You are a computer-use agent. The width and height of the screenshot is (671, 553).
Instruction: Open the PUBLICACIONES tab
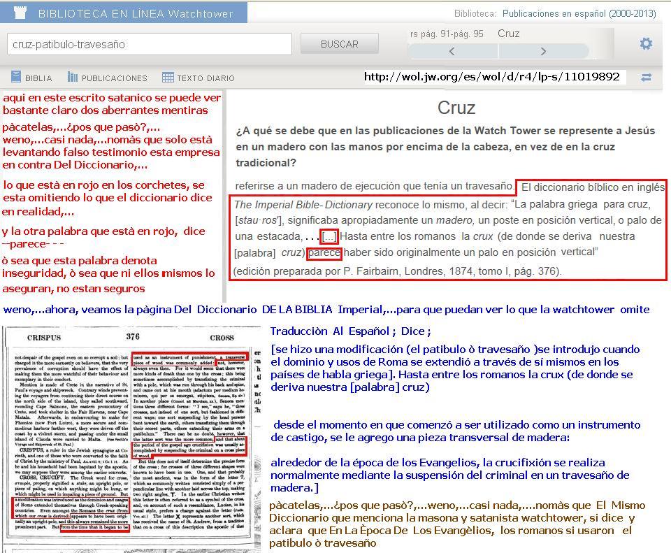[114, 78]
